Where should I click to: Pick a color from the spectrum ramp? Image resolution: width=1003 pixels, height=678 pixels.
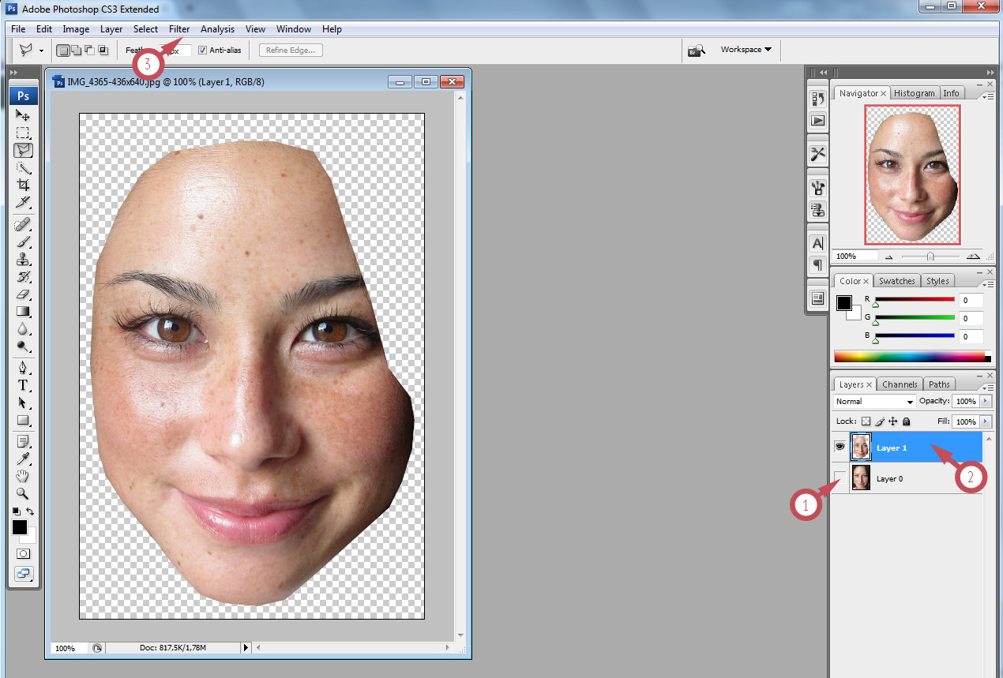[909, 357]
